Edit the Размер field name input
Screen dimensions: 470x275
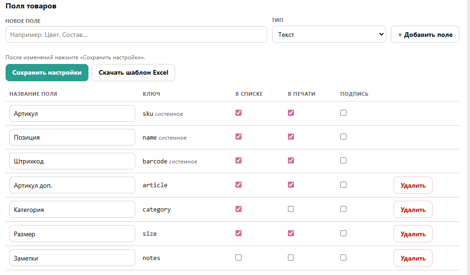[x=72, y=234]
